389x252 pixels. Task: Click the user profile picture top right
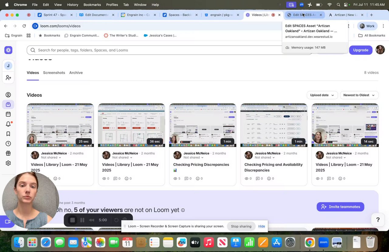coord(380,50)
